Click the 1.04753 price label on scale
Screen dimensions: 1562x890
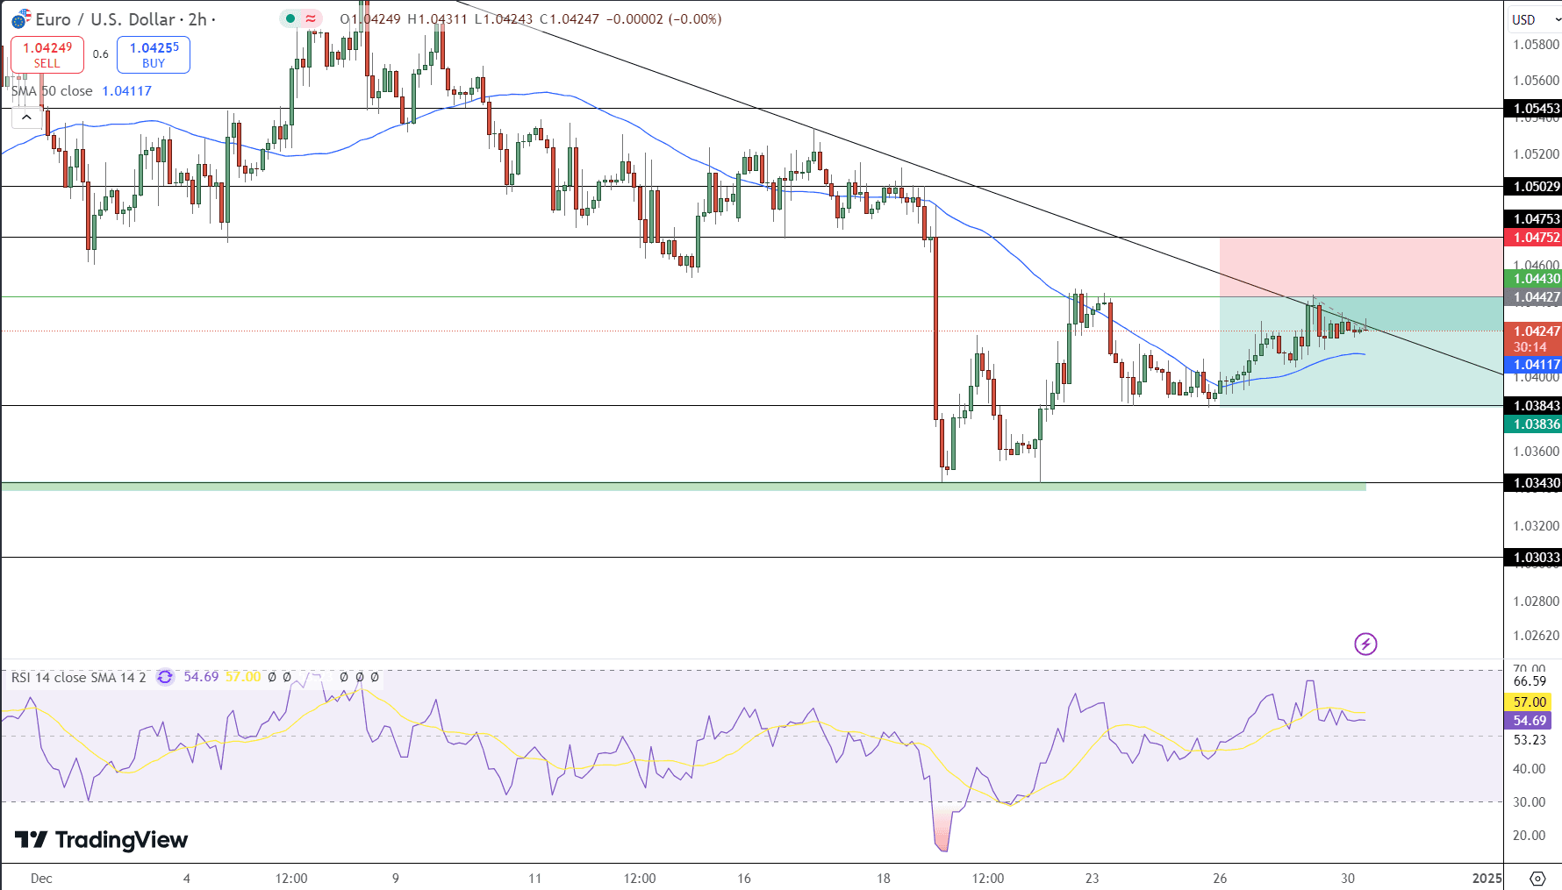pos(1533,219)
